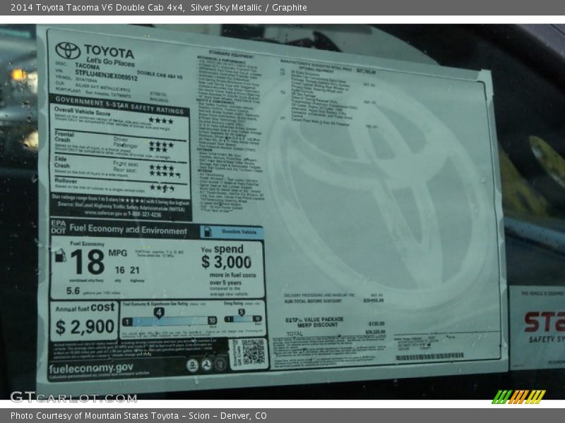Click the rollover star rating
Viewport: 565px width, 423px height.
coord(162,188)
